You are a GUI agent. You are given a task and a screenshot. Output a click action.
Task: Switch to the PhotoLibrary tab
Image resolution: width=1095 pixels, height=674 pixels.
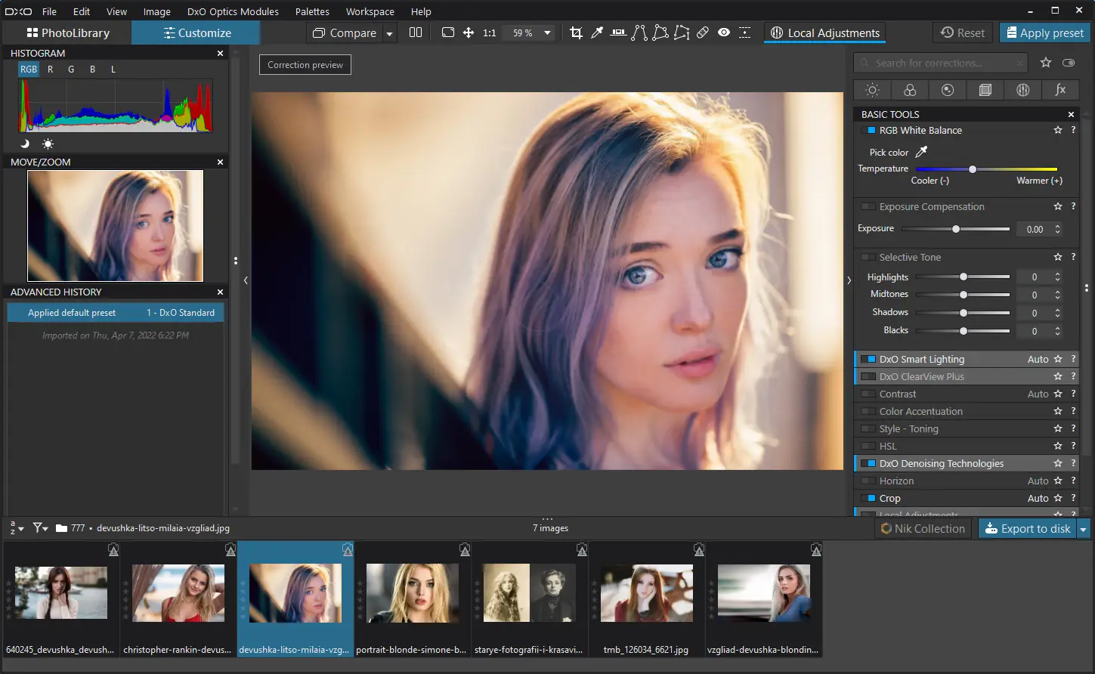pos(68,32)
